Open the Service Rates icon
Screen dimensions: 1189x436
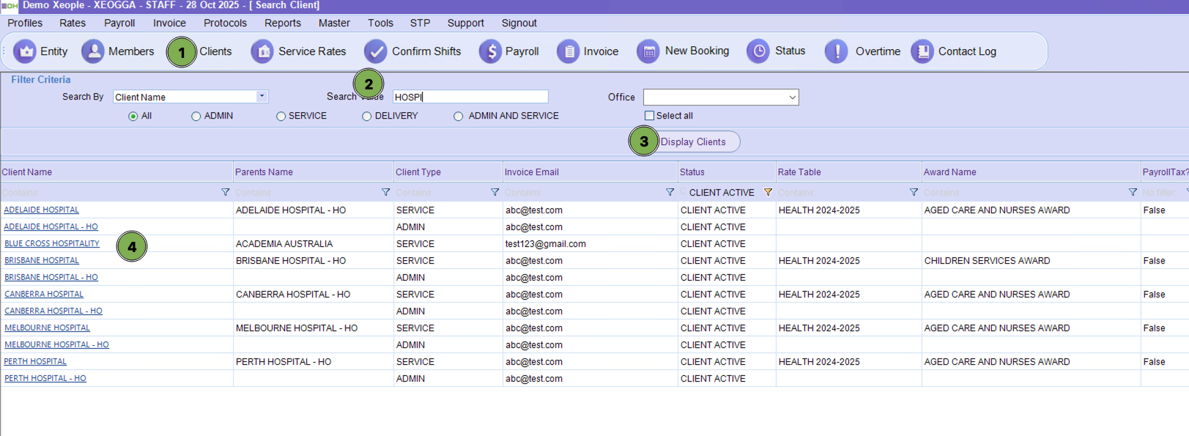coord(262,51)
